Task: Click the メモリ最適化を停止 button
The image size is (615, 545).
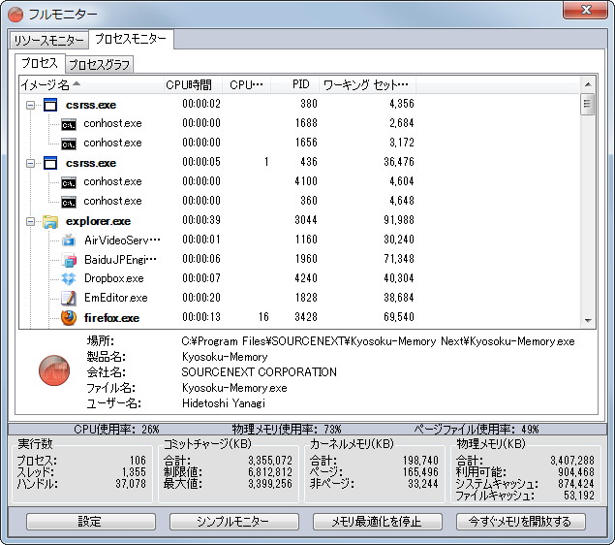Action: point(378,522)
